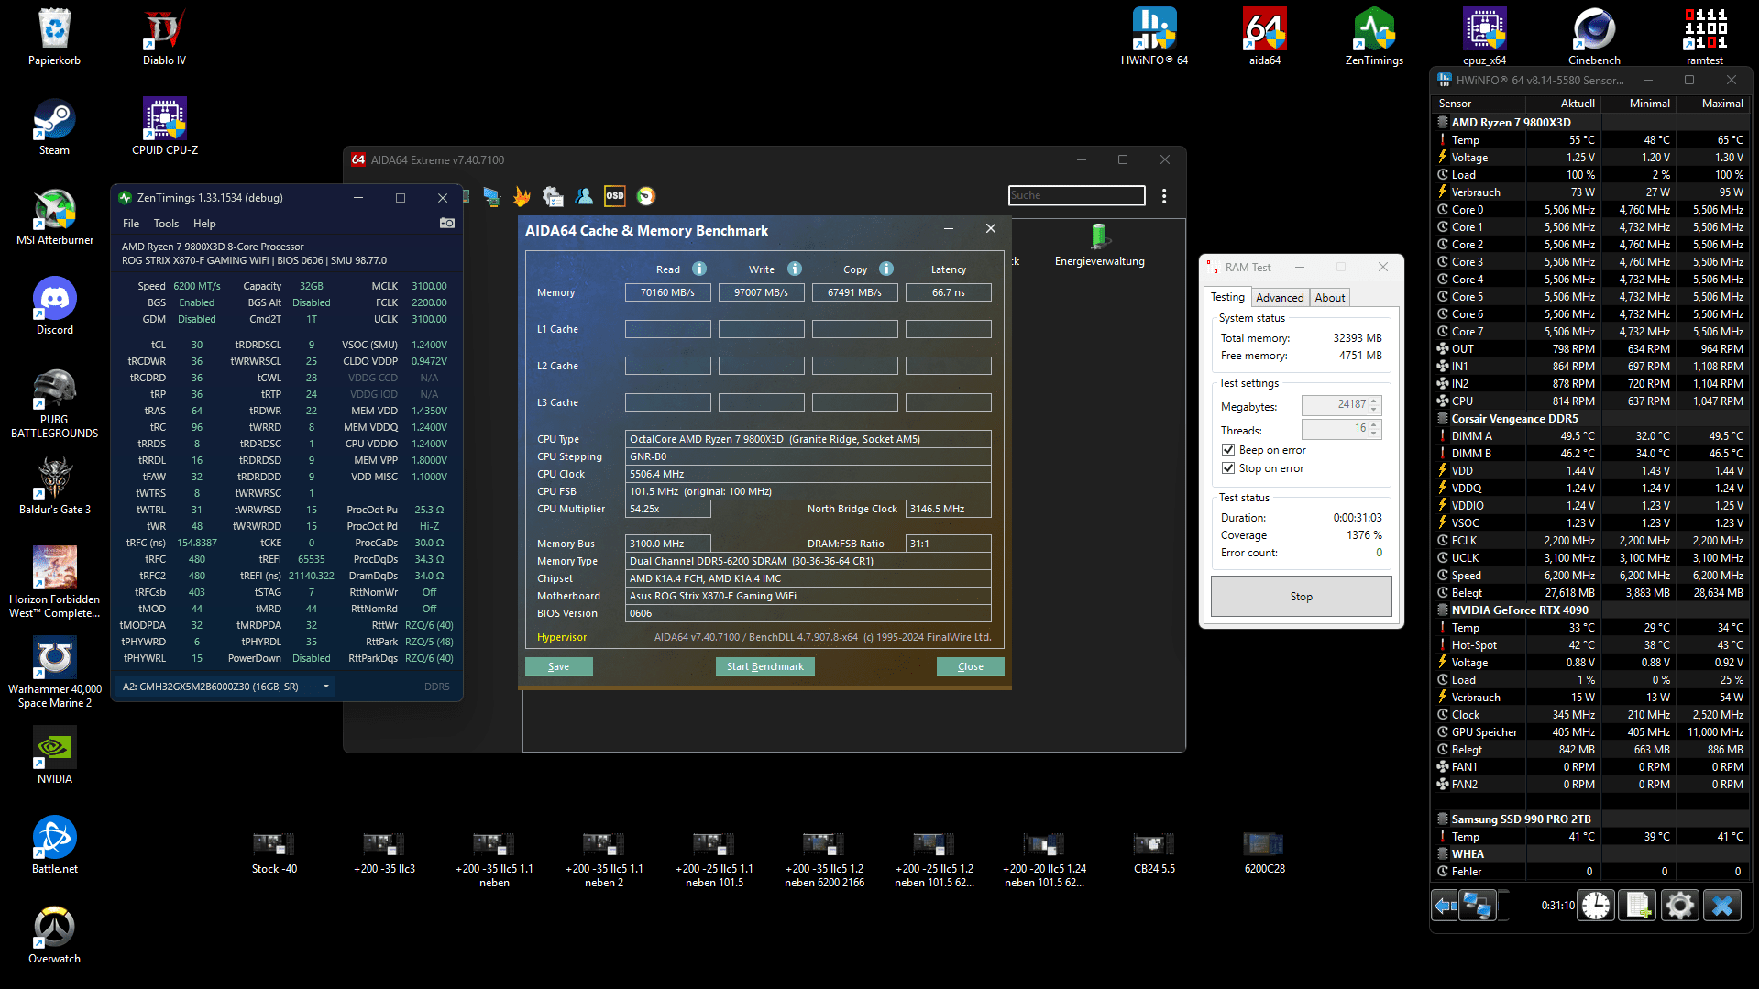
Task: Switch to RAM Test Testing tab
Action: coord(1227,297)
